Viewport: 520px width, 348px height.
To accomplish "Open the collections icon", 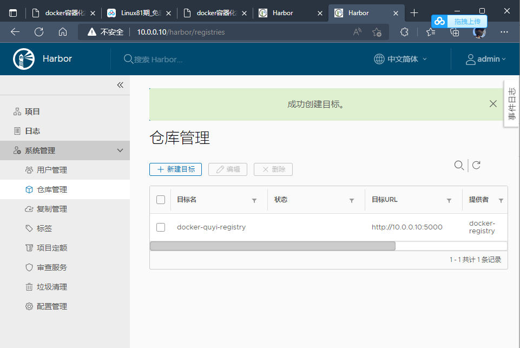I will [455, 32].
